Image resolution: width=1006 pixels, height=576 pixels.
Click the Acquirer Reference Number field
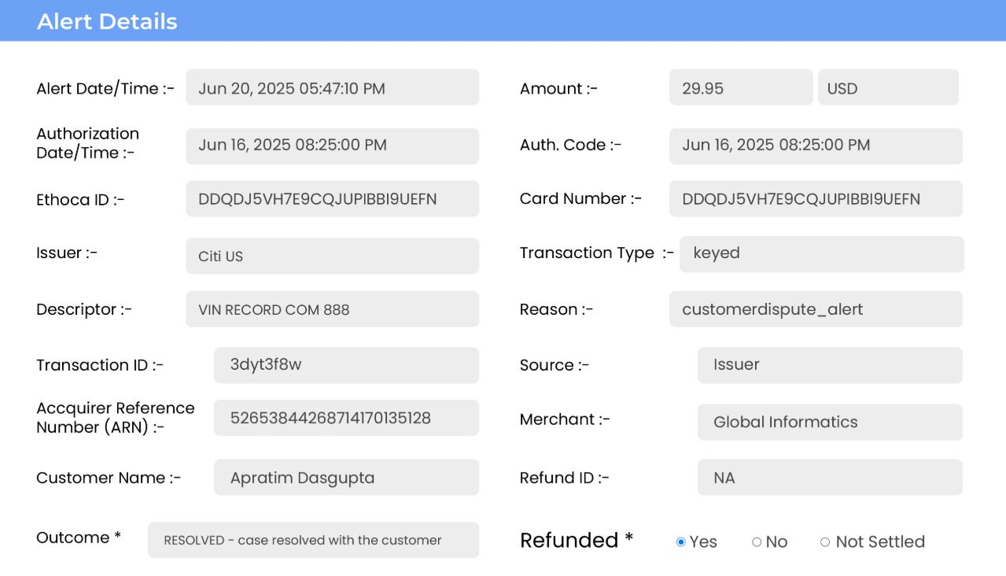point(346,418)
